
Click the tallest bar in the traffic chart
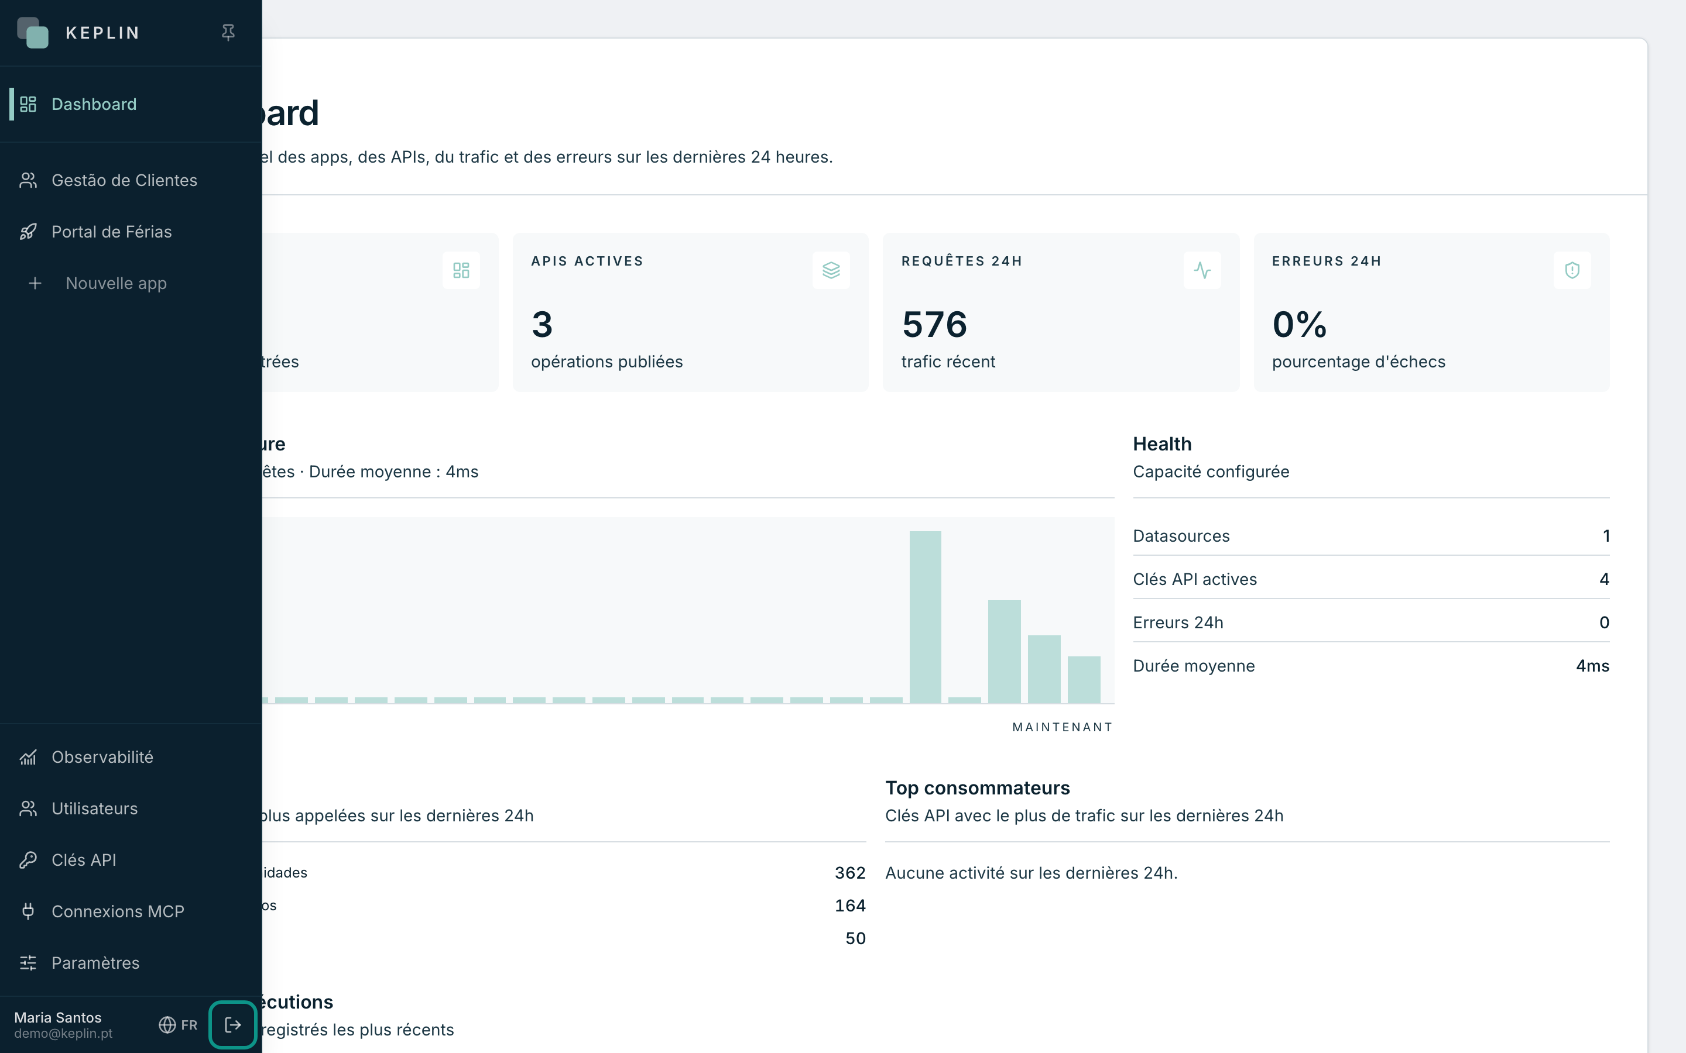pyautogui.click(x=925, y=617)
